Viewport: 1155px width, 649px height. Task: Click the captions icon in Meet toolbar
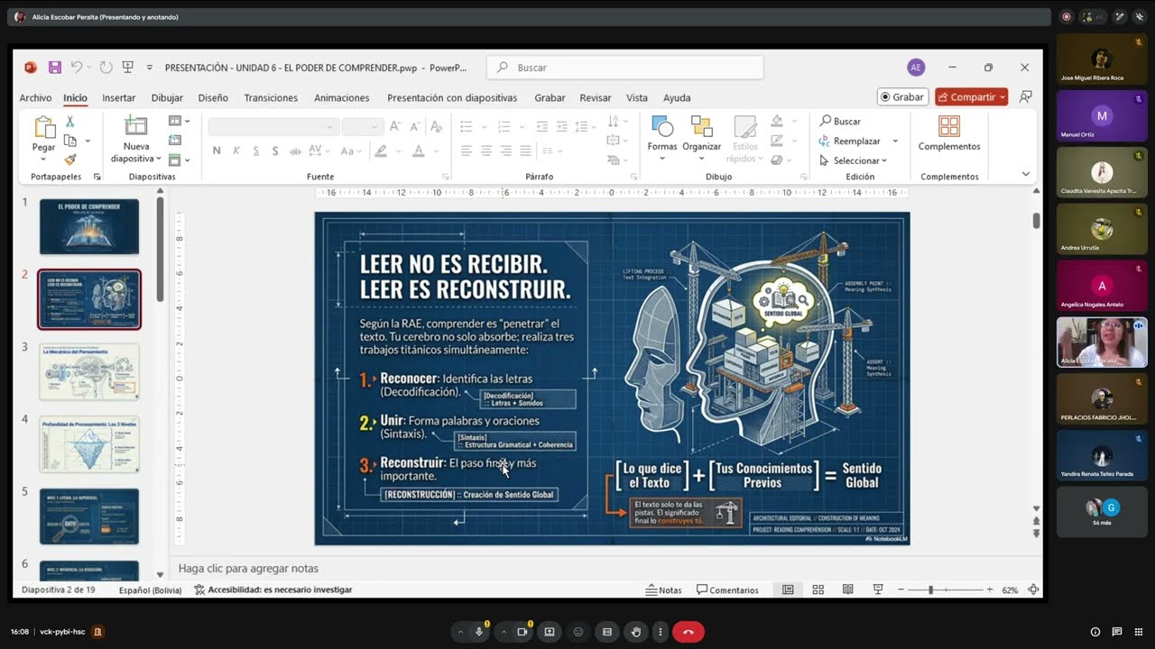click(x=607, y=632)
